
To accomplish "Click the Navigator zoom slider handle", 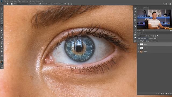I will pos(156,31).
